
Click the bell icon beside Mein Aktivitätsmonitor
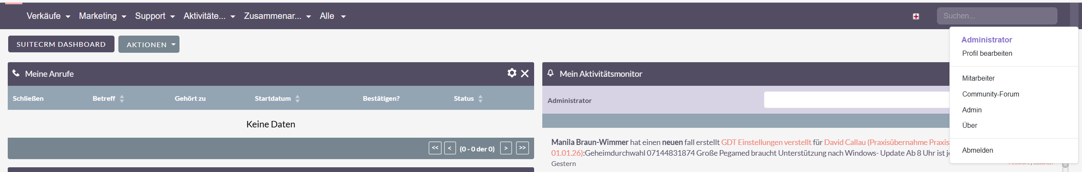coord(550,73)
